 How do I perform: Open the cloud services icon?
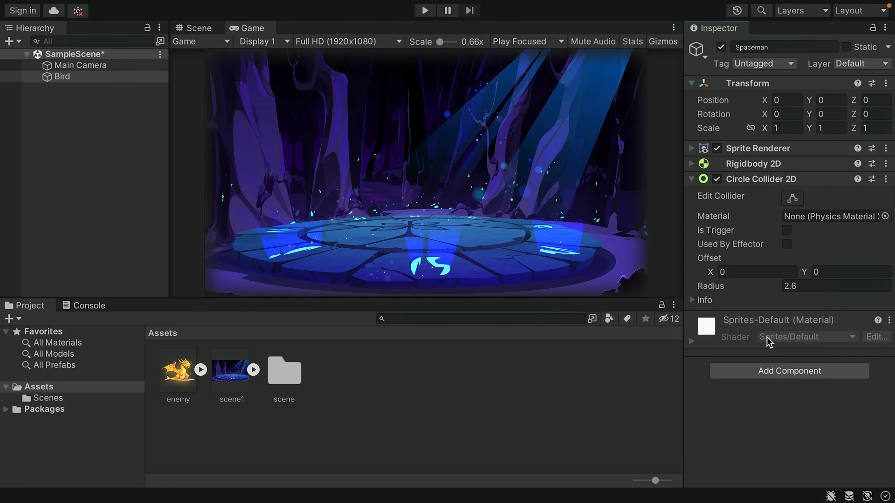54,10
